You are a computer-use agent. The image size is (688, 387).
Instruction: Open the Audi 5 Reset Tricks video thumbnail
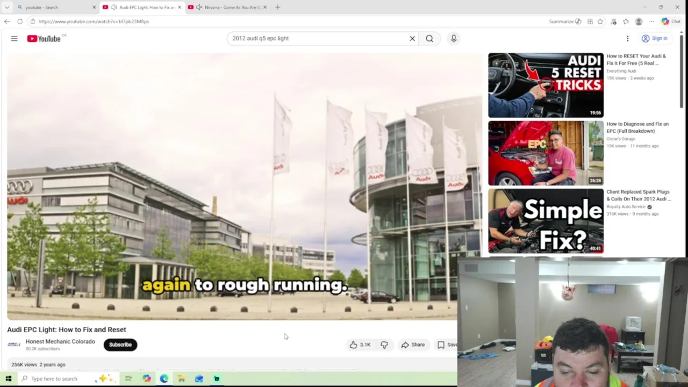tap(546, 85)
